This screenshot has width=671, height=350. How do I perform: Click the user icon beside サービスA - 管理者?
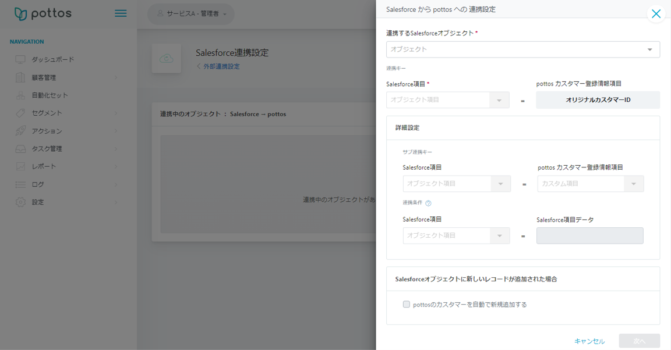click(161, 13)
